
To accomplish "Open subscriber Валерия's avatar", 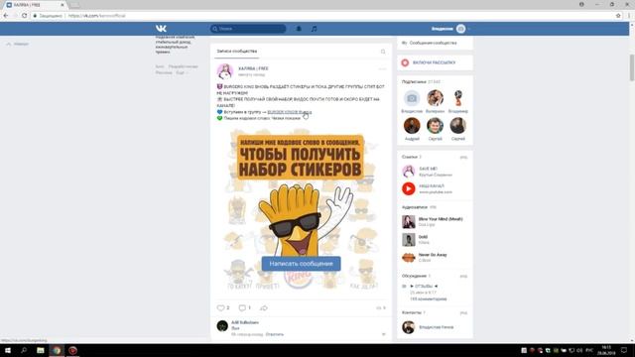I will click(x=435, y=98).
